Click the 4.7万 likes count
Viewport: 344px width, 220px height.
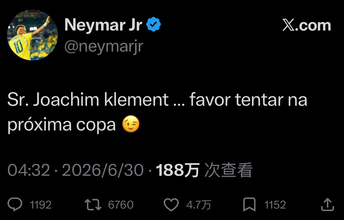199,205
